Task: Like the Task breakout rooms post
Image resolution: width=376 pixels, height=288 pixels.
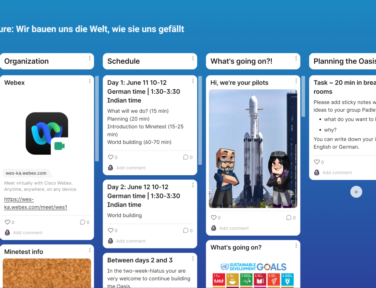Action: (317, 162)
